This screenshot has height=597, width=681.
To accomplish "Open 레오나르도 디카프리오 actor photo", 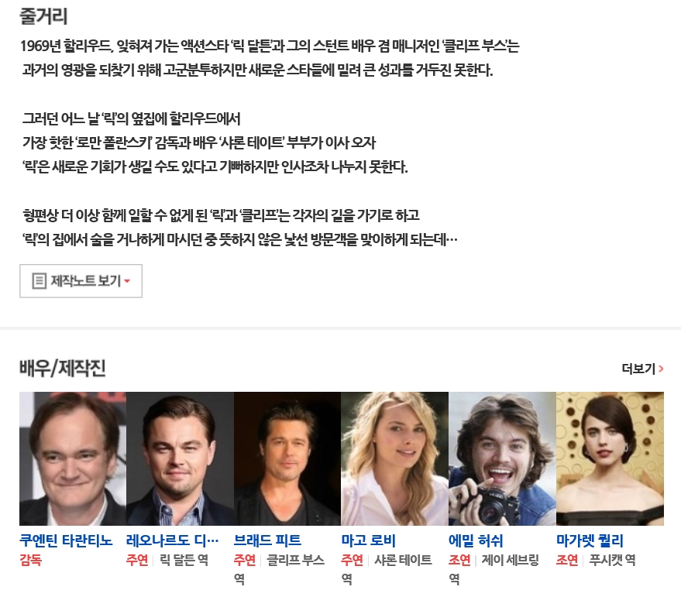I will 180,458.
